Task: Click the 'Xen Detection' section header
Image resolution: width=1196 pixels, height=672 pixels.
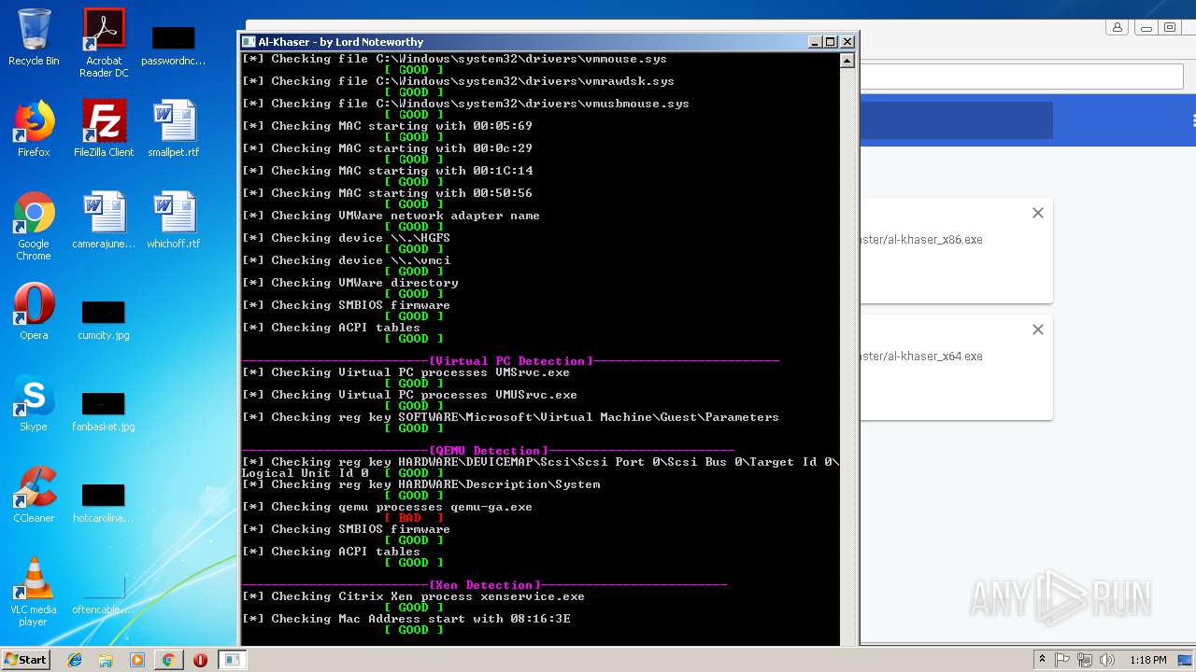Action: [x=485, y=585]
